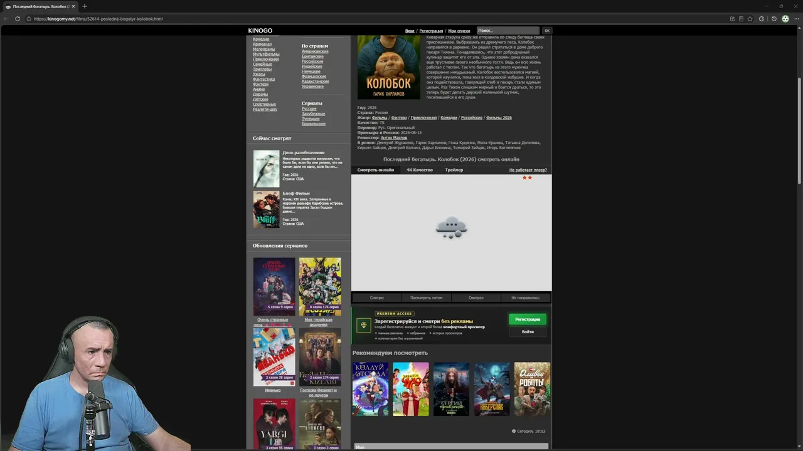This screenshot has height=451, width=803.
Task: Close the Последний богатырь browser tab
Action: 73,6
